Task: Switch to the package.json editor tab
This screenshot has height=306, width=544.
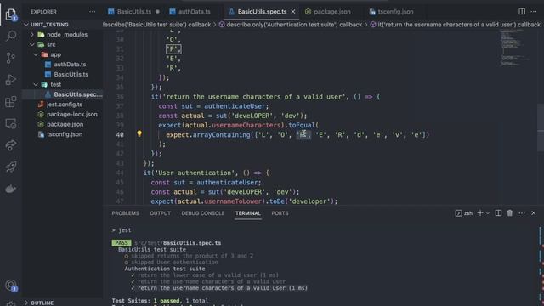Action: (331, 11)
